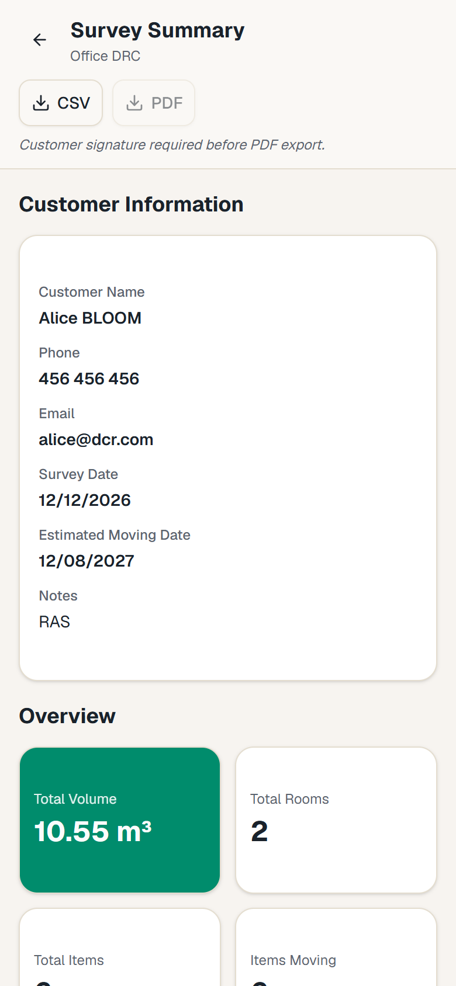Click the PDF download icon

[134, 103]
